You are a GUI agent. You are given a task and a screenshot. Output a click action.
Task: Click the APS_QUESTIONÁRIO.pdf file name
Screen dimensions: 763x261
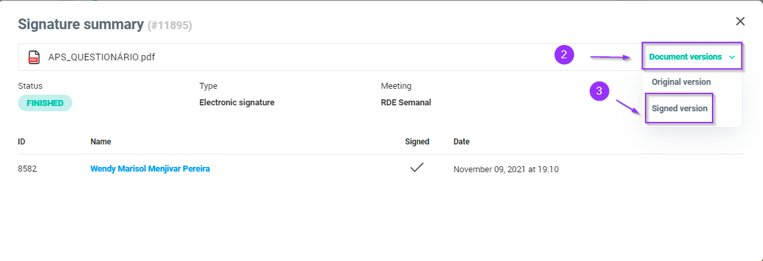click(x=102, y=57)
